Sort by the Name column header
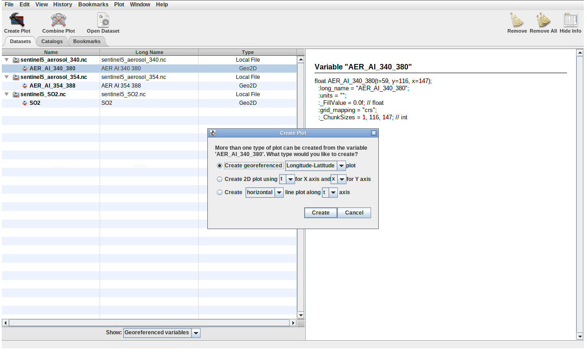The height and width of the screenshot is (352, 587). 51,52
